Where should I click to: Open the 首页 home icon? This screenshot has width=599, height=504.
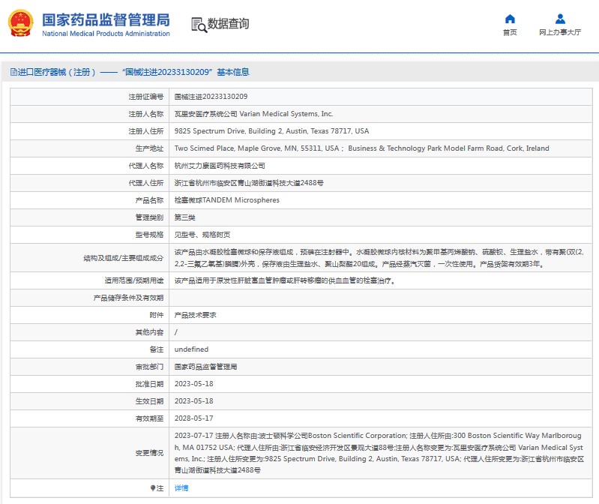coord(510,19)
